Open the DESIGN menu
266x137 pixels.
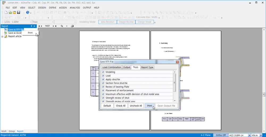pyautogui.click(x=42, y=8)
